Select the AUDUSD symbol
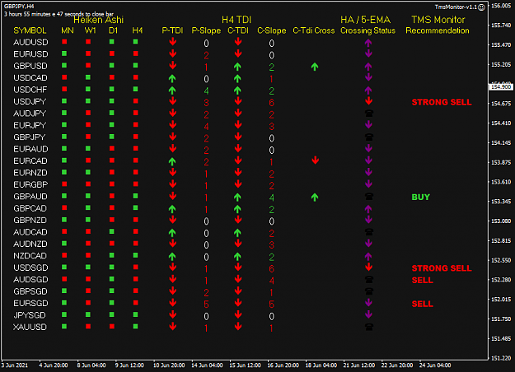This screenshot has height=372, width=515. pos(30,42)
